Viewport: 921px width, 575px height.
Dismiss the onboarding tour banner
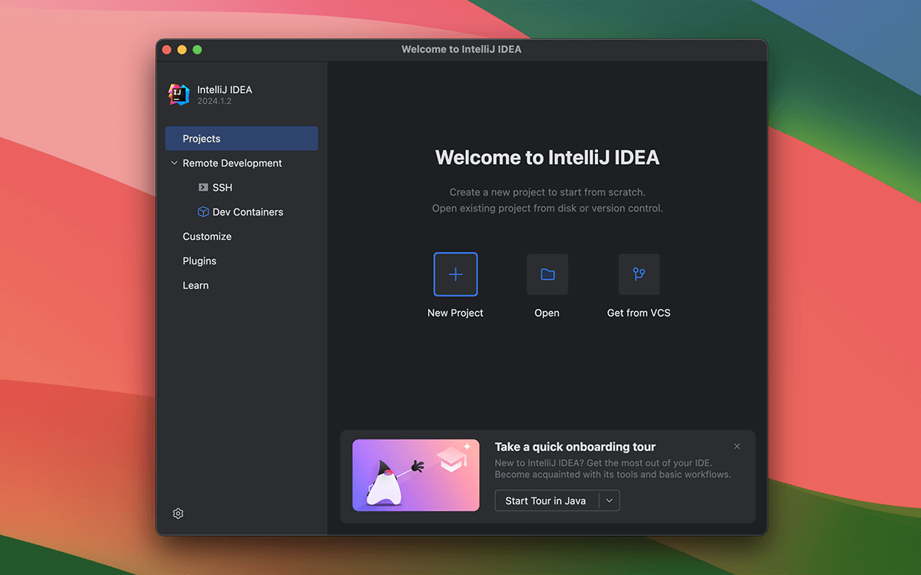pos(737,446)
